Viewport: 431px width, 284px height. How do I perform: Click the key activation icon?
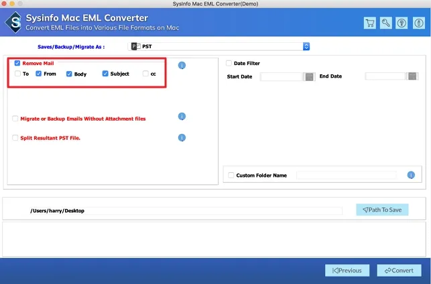(385, 23)
